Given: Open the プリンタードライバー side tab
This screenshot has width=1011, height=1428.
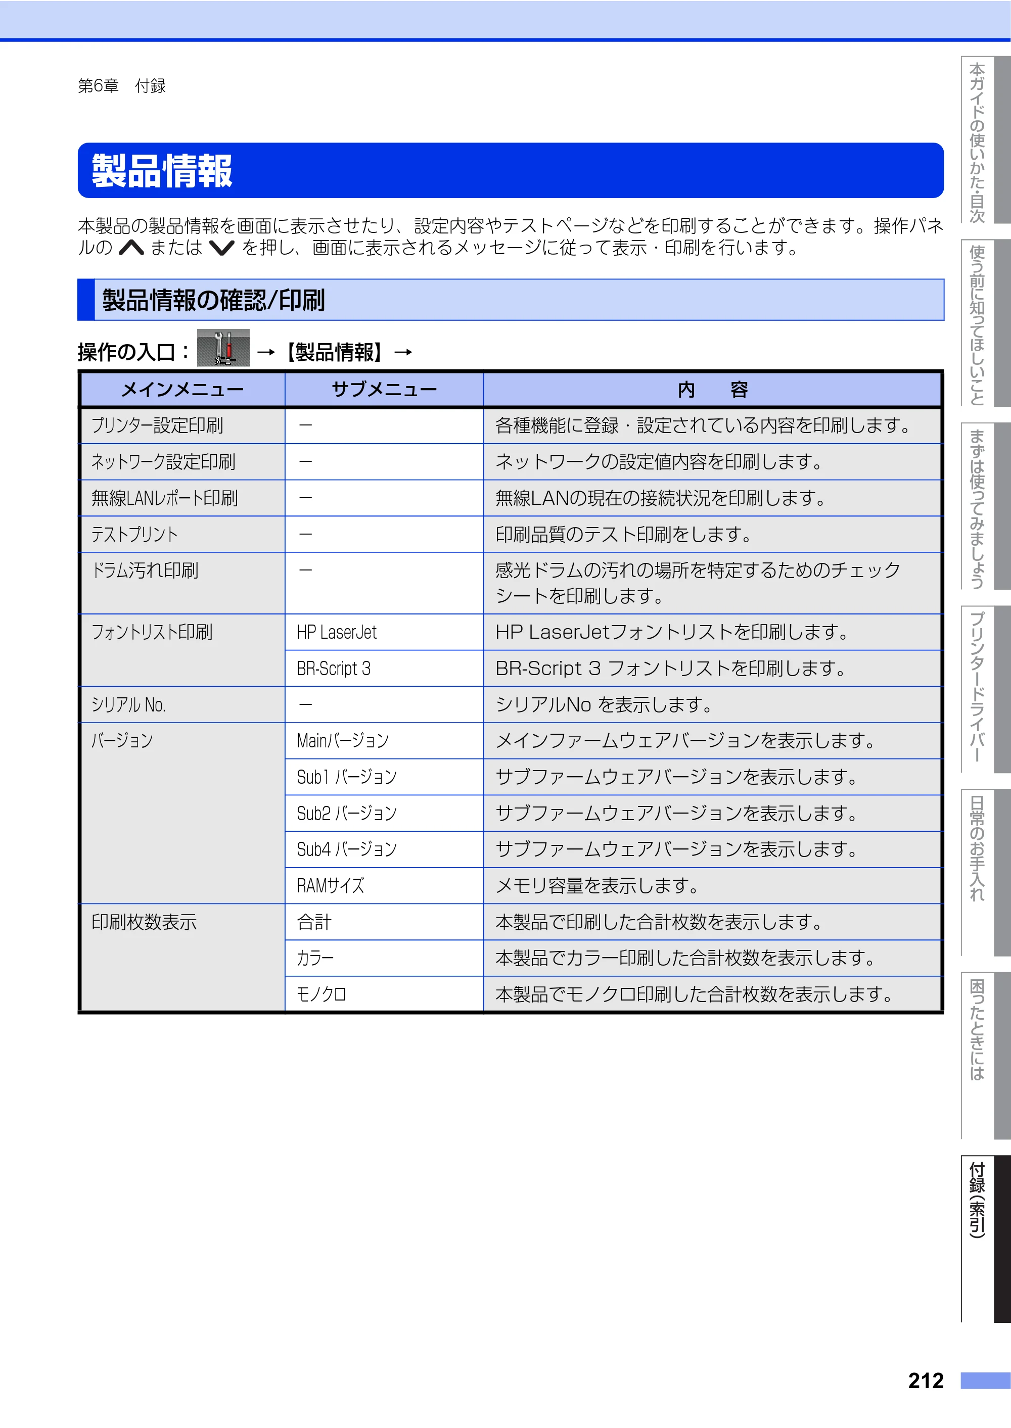Looking at the screenshot, I should tap(985, 689).
